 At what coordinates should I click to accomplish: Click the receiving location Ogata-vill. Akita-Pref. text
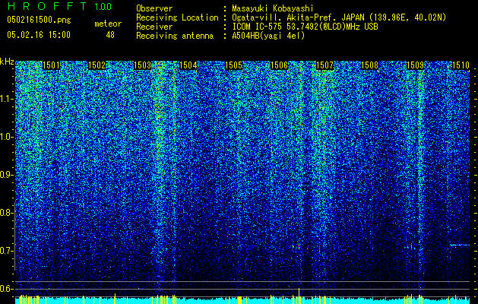(339, 17)
